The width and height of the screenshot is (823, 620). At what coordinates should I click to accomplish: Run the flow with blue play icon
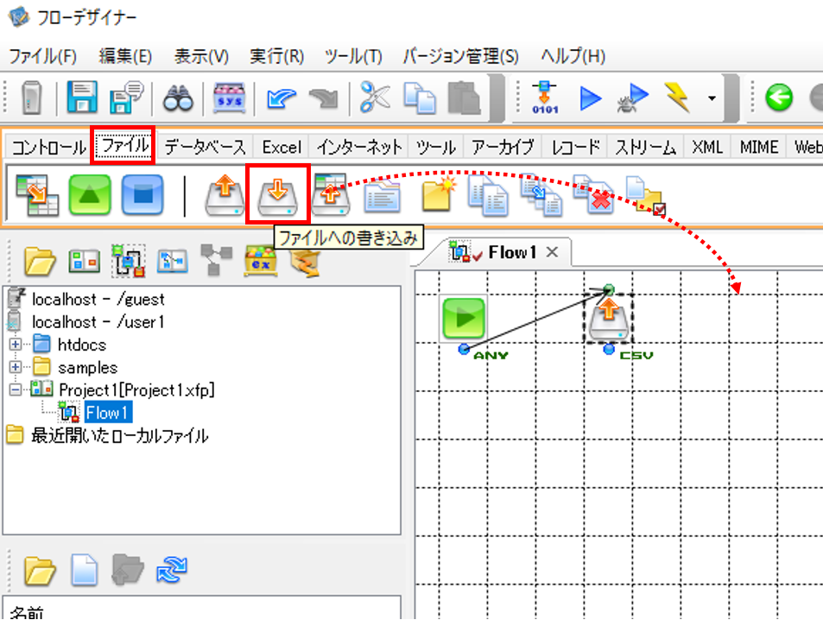coord(590,98)
